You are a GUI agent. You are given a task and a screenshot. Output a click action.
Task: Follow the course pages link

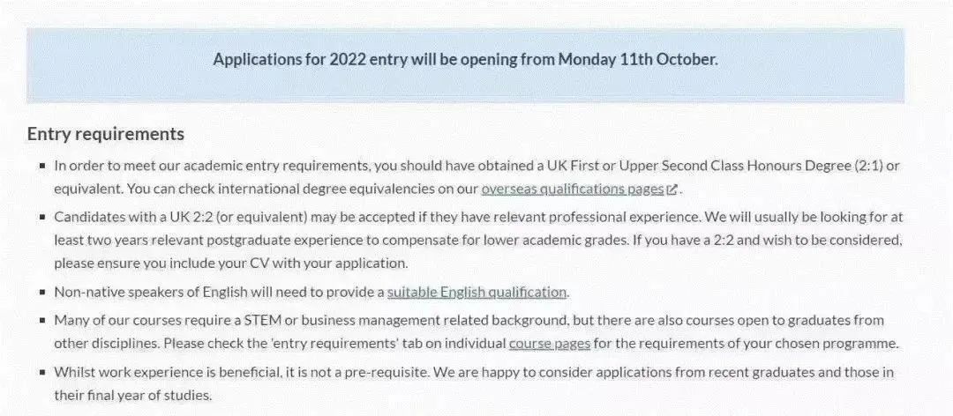click(550, 344)
